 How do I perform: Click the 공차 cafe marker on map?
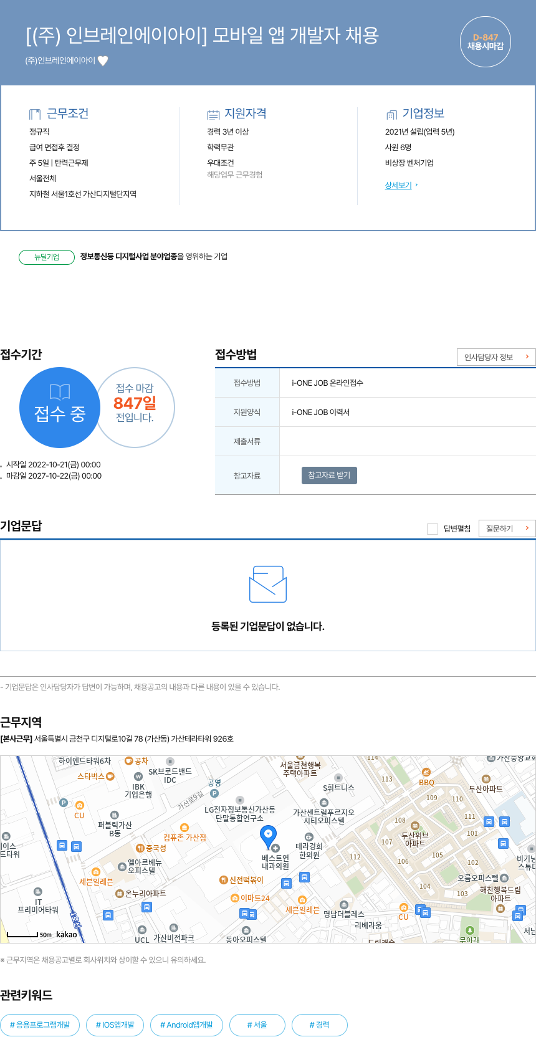(129, 761)
